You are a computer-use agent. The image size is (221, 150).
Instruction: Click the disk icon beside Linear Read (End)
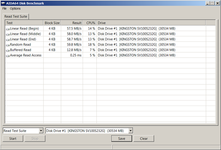click(x=7, y=40)
